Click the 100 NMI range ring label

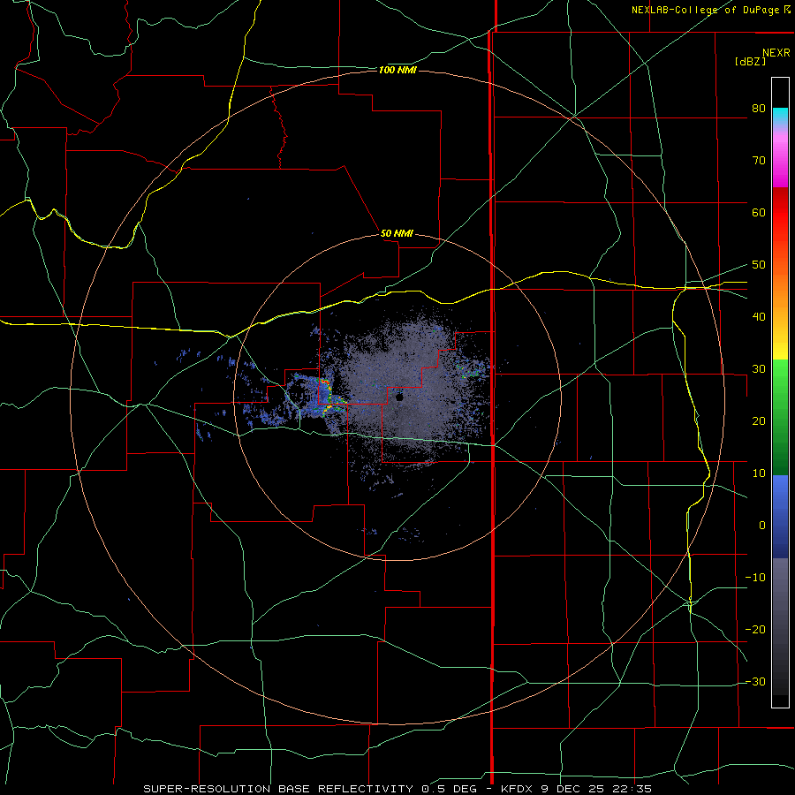click(397, 70)
